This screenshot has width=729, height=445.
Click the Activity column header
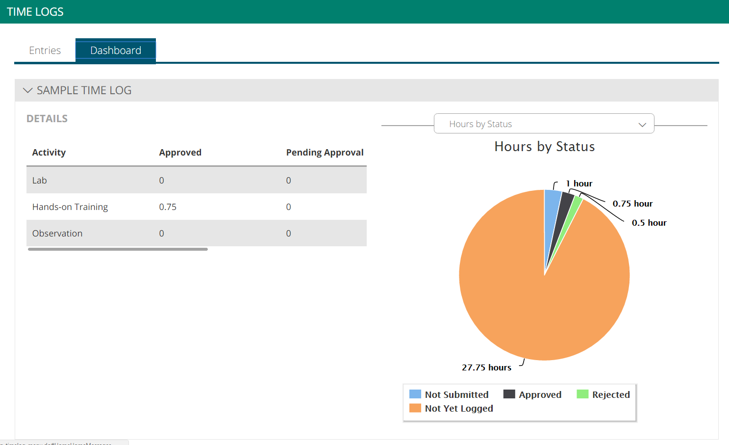point(49,152)
